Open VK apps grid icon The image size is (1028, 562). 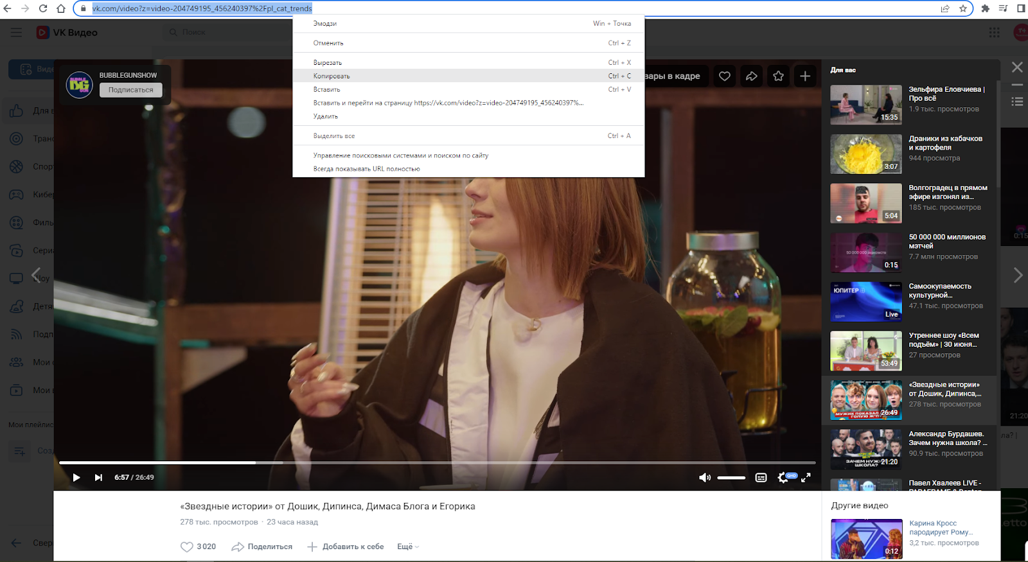pyautogui.click(x=994, y=32)
